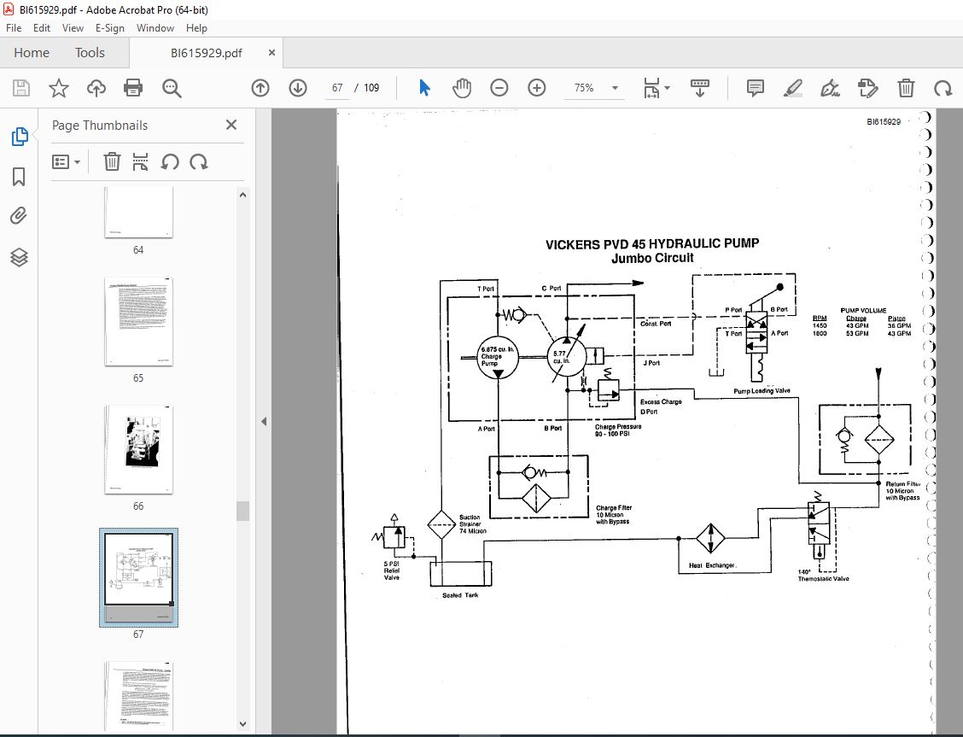Image resolution: width=963 pixels, height=737 pixels.
Task: Click the scrolling mode toolbar icon
Action: tap(699, 89)
